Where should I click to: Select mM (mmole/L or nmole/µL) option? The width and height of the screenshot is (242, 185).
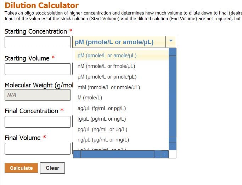click(x=109, y=87)
